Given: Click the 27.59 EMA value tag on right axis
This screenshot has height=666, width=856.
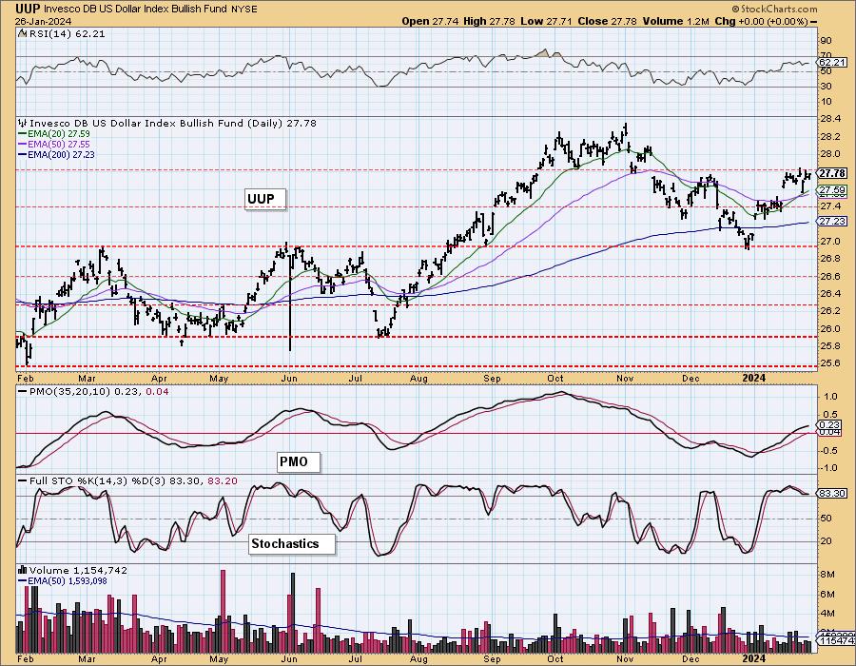Looking at the screenshot, I should pos(833,190).
